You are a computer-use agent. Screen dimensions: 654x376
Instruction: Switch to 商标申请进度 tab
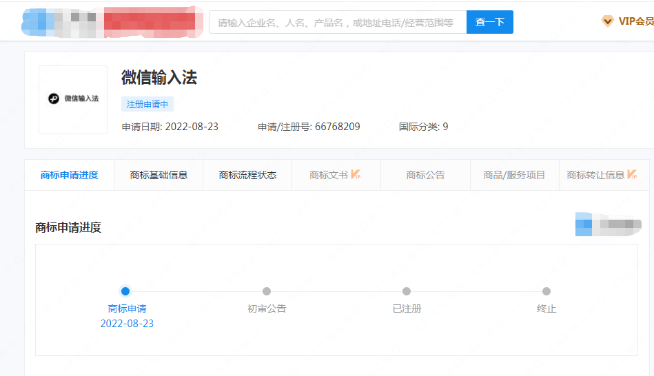coord(69,175)
